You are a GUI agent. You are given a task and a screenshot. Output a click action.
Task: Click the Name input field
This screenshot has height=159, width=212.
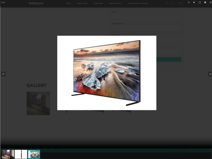pyautogui.click(x=146, y=17)
